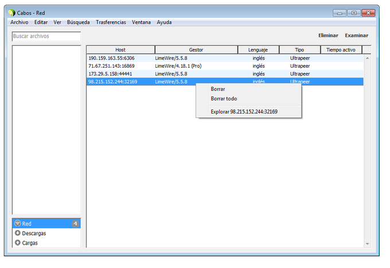Open the Ver menu
The width and height of the screenshot is (390, 268).
click(57, 22)
